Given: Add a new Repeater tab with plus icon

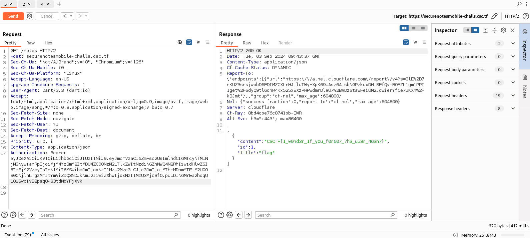Looking at the screenshot, I should click(59, 4).
